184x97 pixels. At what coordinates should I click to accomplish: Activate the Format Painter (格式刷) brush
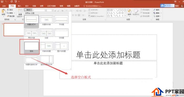(x=8, y=16)
